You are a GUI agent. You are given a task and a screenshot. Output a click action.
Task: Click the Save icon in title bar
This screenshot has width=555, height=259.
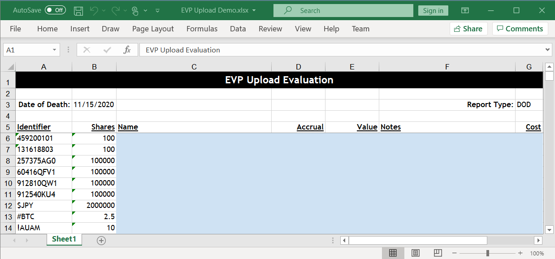(x=78, y=10)
